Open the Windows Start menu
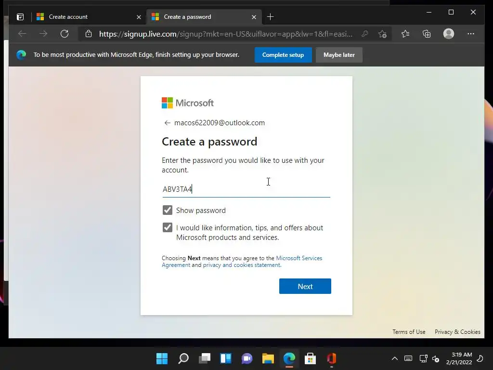 coord(162,358)
